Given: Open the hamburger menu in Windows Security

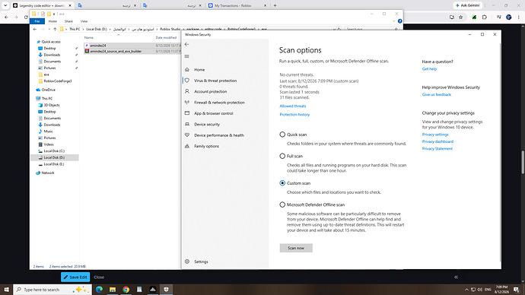Looking at the screenshot, I should (x=187, y=56).
